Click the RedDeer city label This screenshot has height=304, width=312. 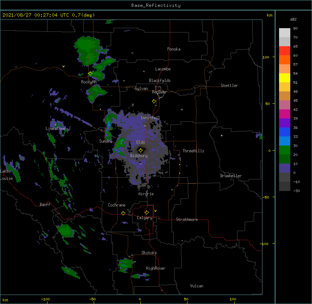[x=159, y=92]
